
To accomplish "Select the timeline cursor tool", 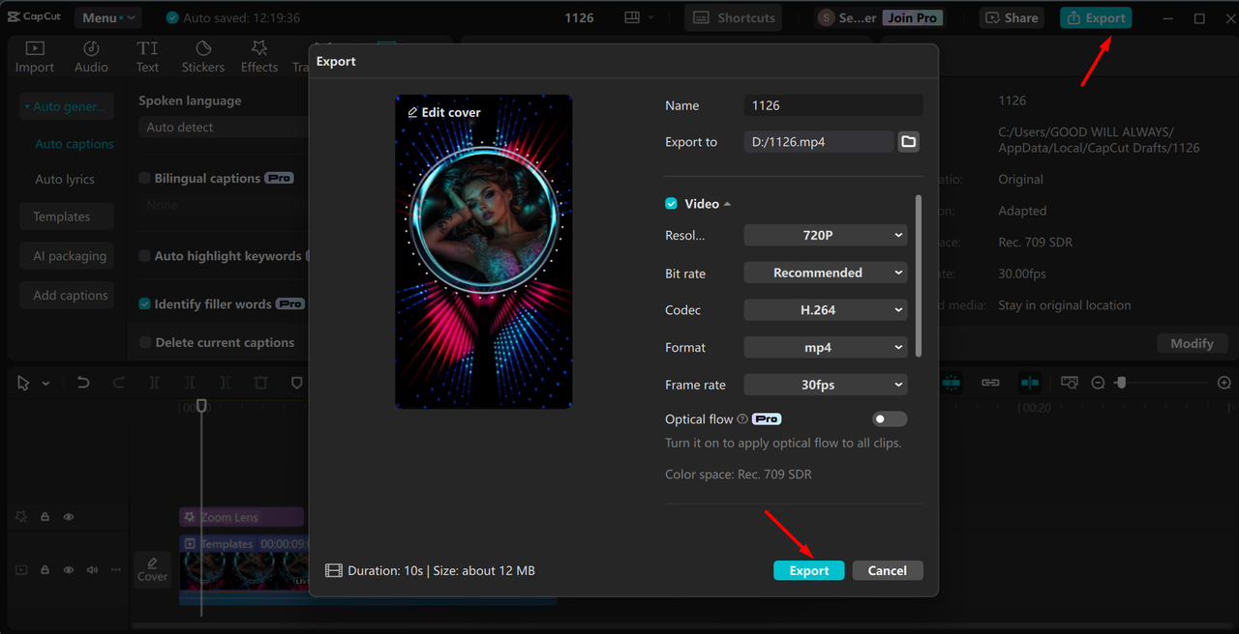I will point(23,383).
